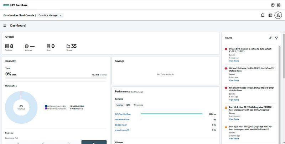Click critical icon for ftc-21-5-cn2 NIC issue

pyautogui.click(x=226, y=68)
